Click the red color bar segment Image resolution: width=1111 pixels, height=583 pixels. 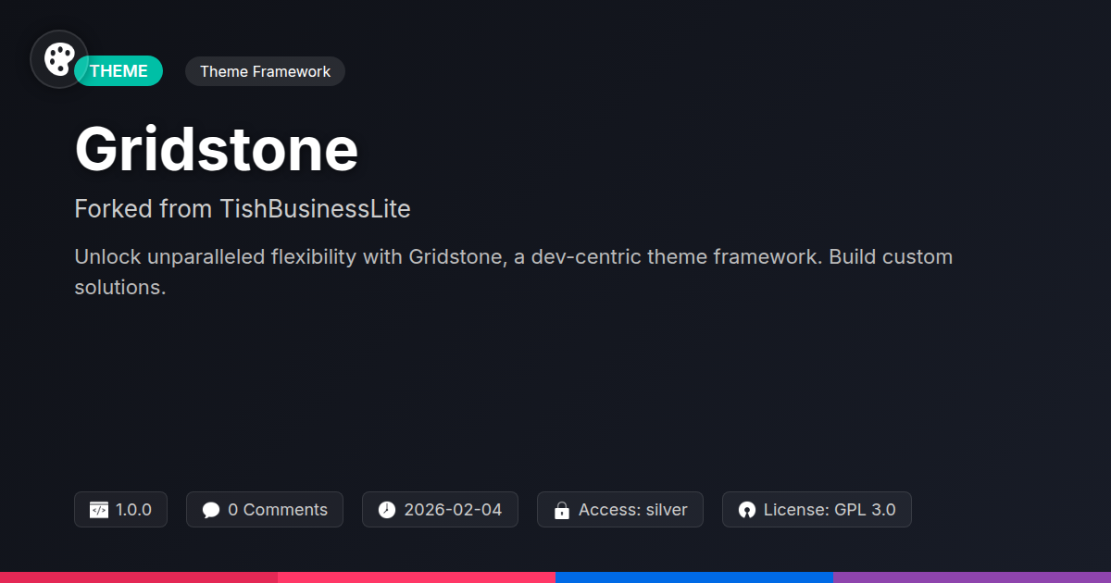[139, 577]
